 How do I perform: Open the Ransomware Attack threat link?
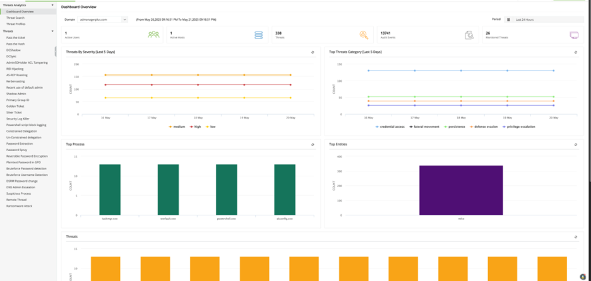(x=19, y=206)
